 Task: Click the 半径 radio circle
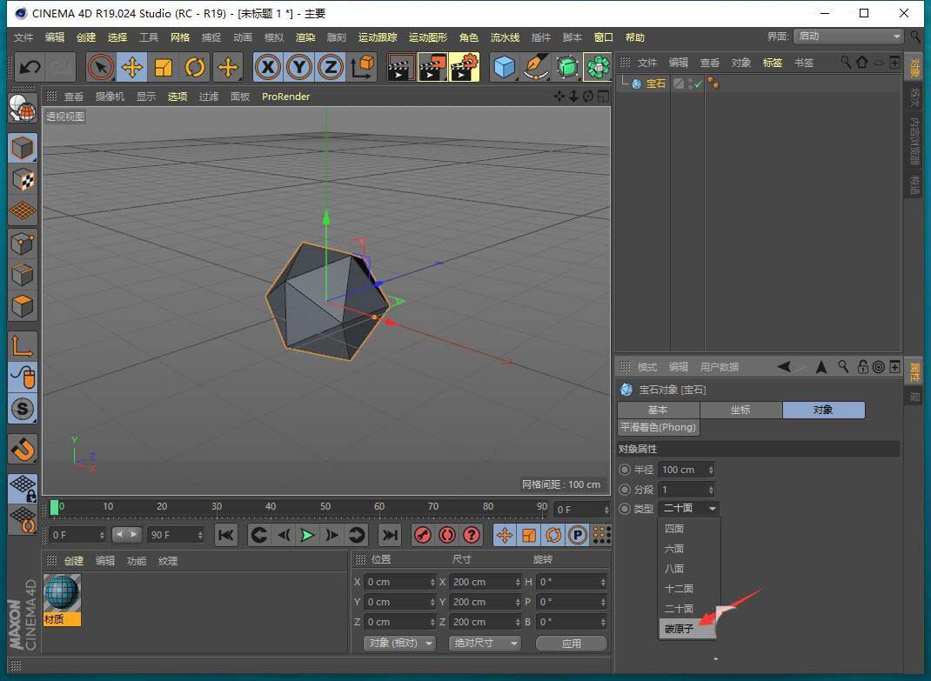(x=625, y=470)
